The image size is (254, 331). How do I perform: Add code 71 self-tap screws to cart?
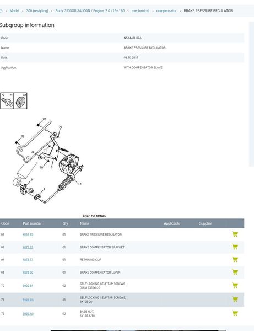[x=235, y=300]
